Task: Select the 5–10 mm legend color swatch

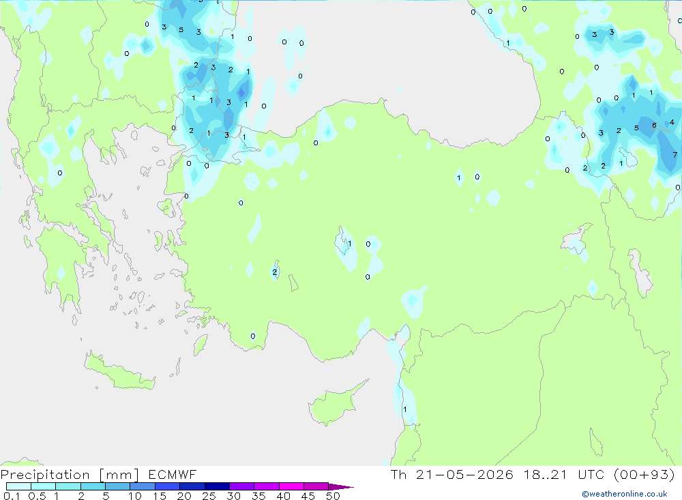Action: (x=117, y=486)
